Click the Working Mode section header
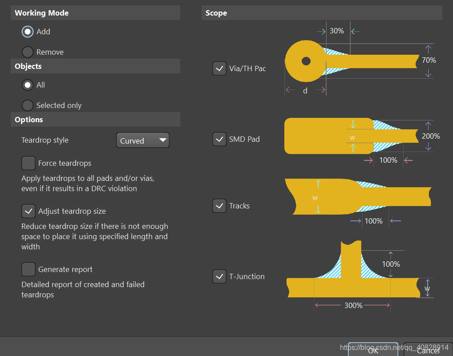The height and width of the screenshot is (356, 453). (x=95, y=13)
